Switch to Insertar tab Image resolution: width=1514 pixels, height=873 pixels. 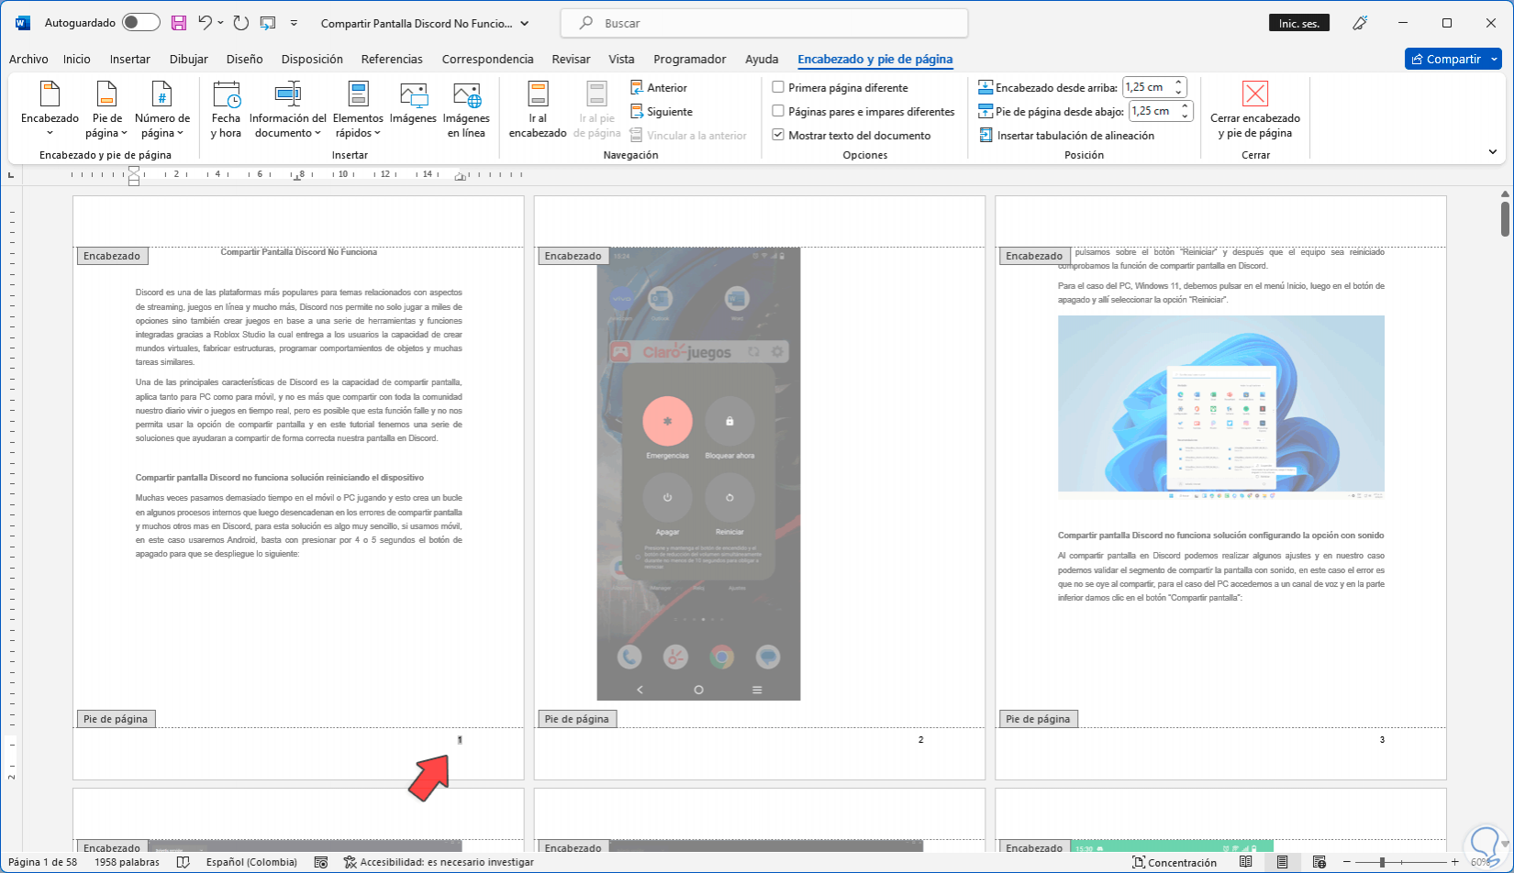pos(130,59)
